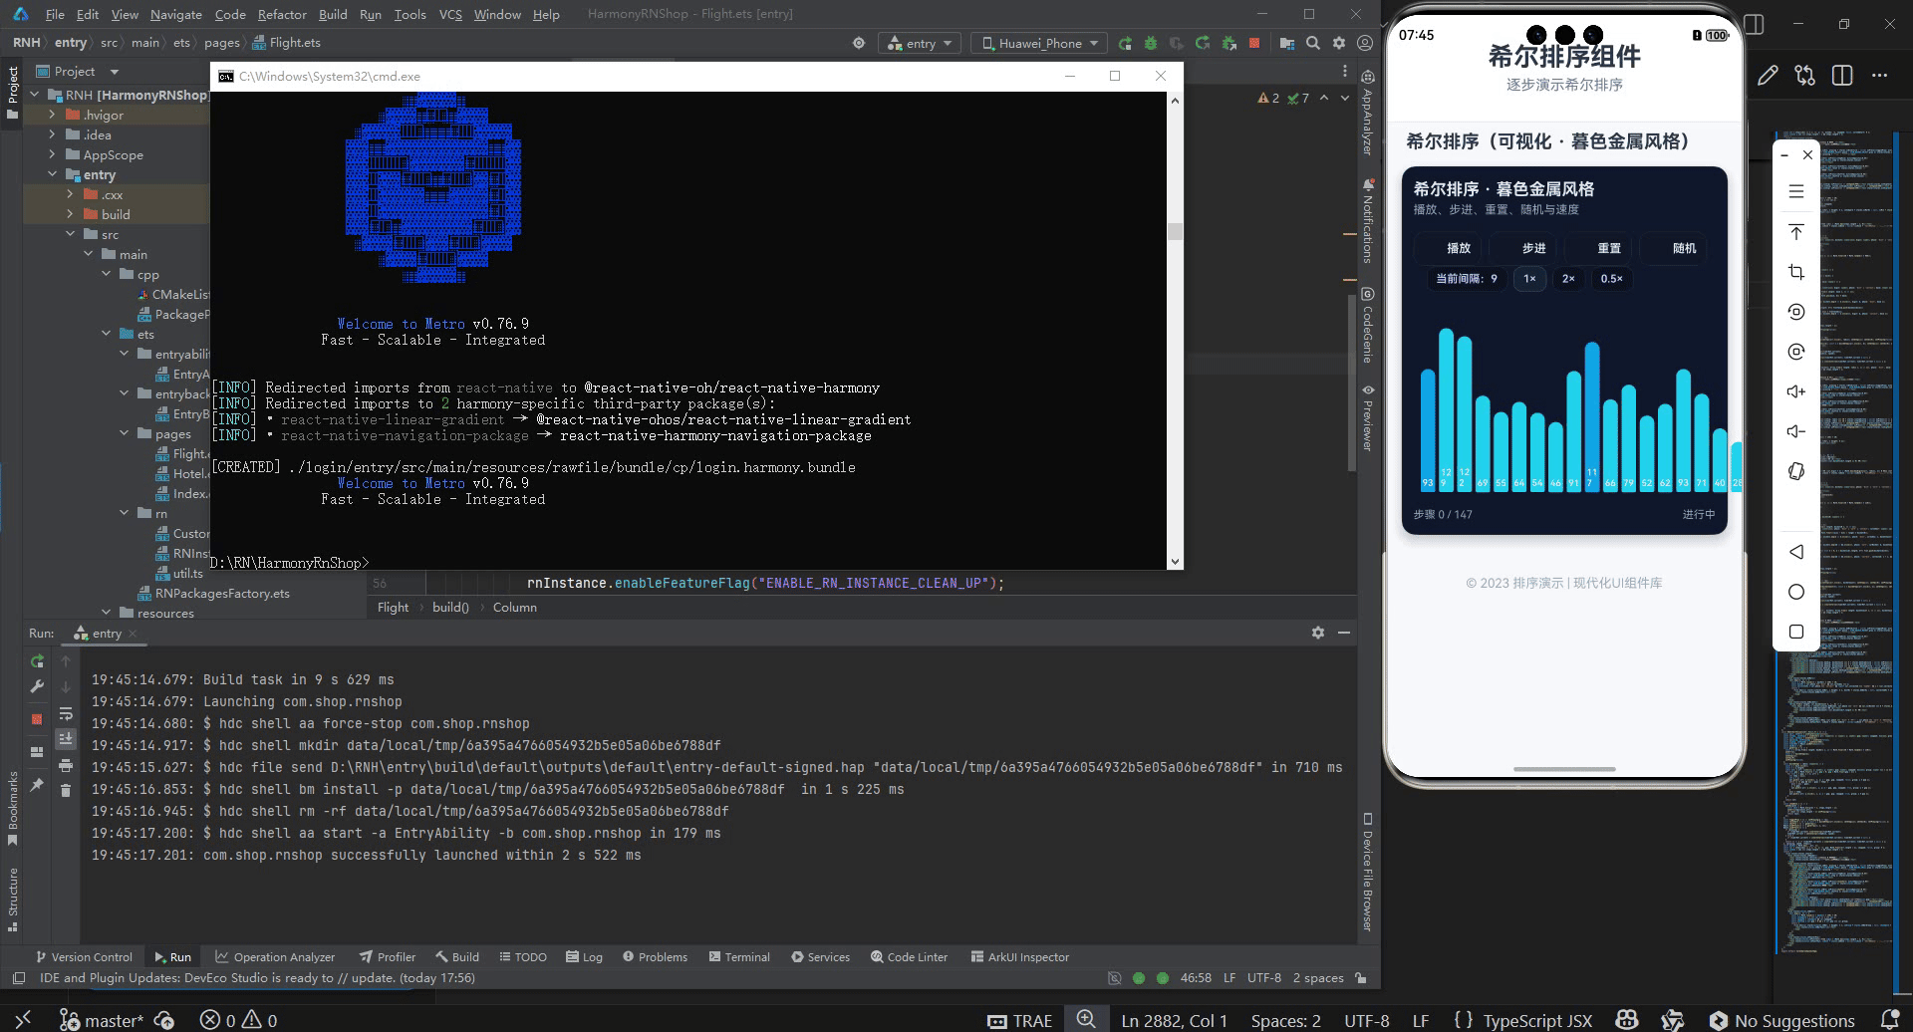
Task: Open project structure icon in toolbar
Action: [x=1287, y=43]
